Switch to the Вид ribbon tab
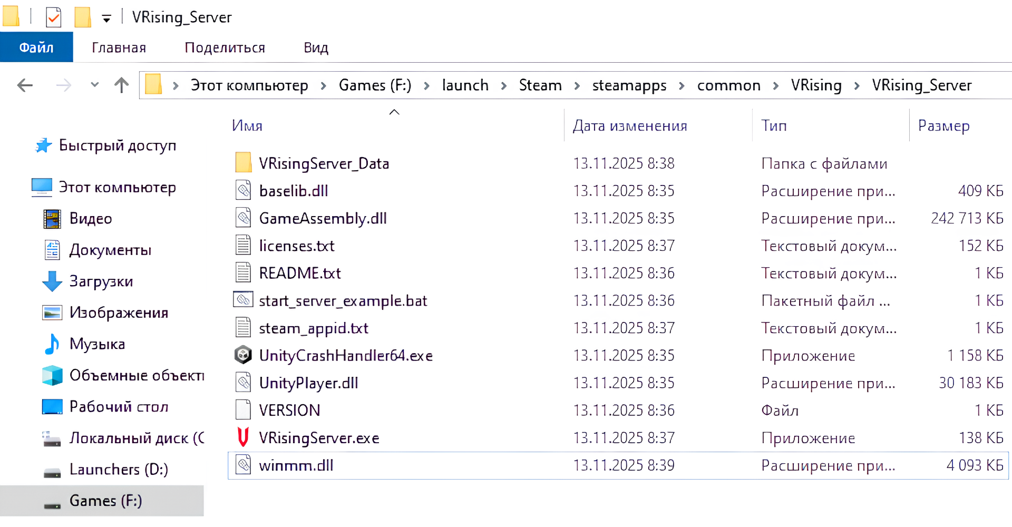Screen dimensions: 1012x527 point(316,47)
